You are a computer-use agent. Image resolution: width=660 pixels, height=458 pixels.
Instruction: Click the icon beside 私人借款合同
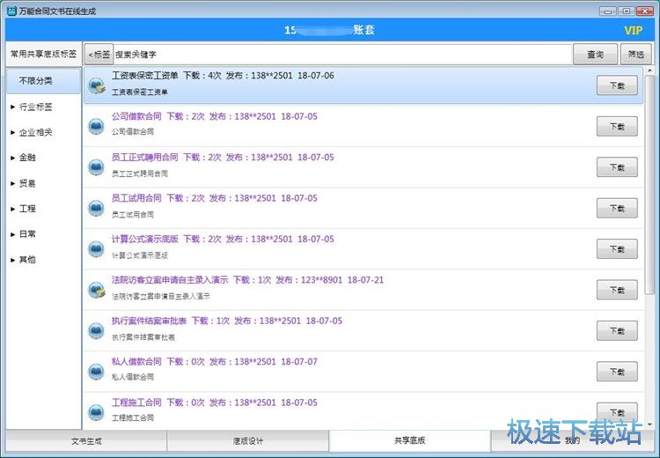pyautogui.click(x=97, y=371)
